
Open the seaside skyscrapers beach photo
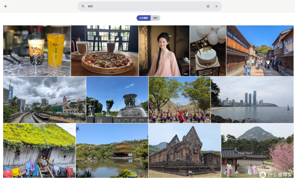(252, 100)
